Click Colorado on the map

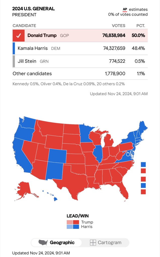click(x=57, y=156)
